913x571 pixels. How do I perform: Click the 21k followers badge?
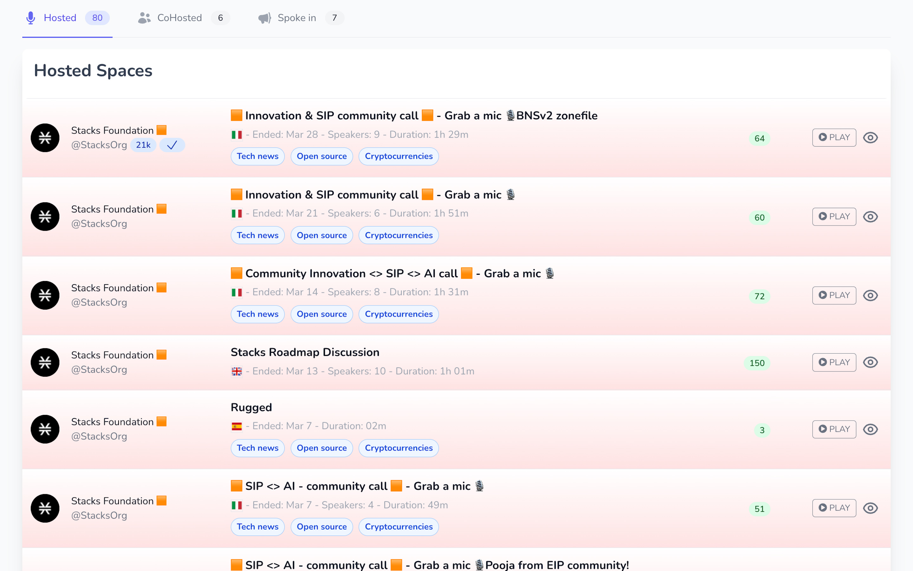(x=143, y=145)
